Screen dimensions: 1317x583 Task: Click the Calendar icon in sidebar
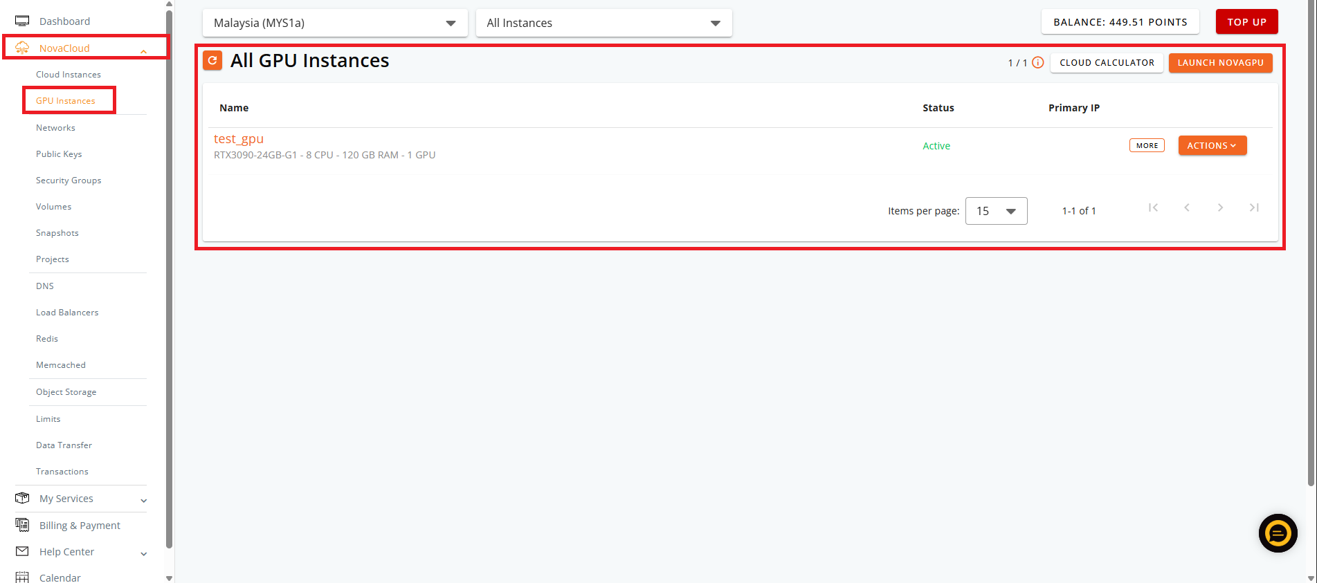[22, 577]
